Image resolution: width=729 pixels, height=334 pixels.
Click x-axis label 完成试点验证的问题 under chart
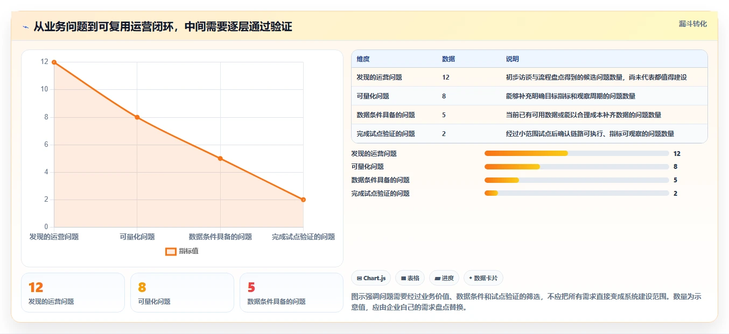[x=303, y=237]
